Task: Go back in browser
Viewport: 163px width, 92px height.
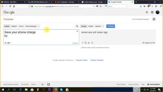Action: pyautogui.click(x=3, y=6)
